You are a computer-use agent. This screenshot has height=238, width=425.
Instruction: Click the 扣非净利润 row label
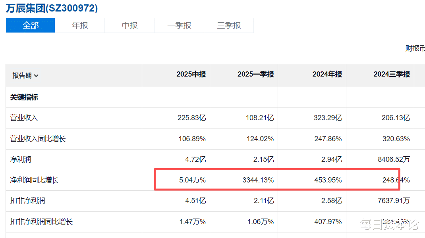pos(27,201)
